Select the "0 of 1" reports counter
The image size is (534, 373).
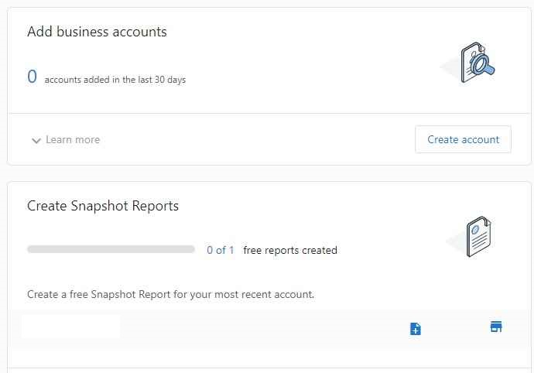(220, 250)
